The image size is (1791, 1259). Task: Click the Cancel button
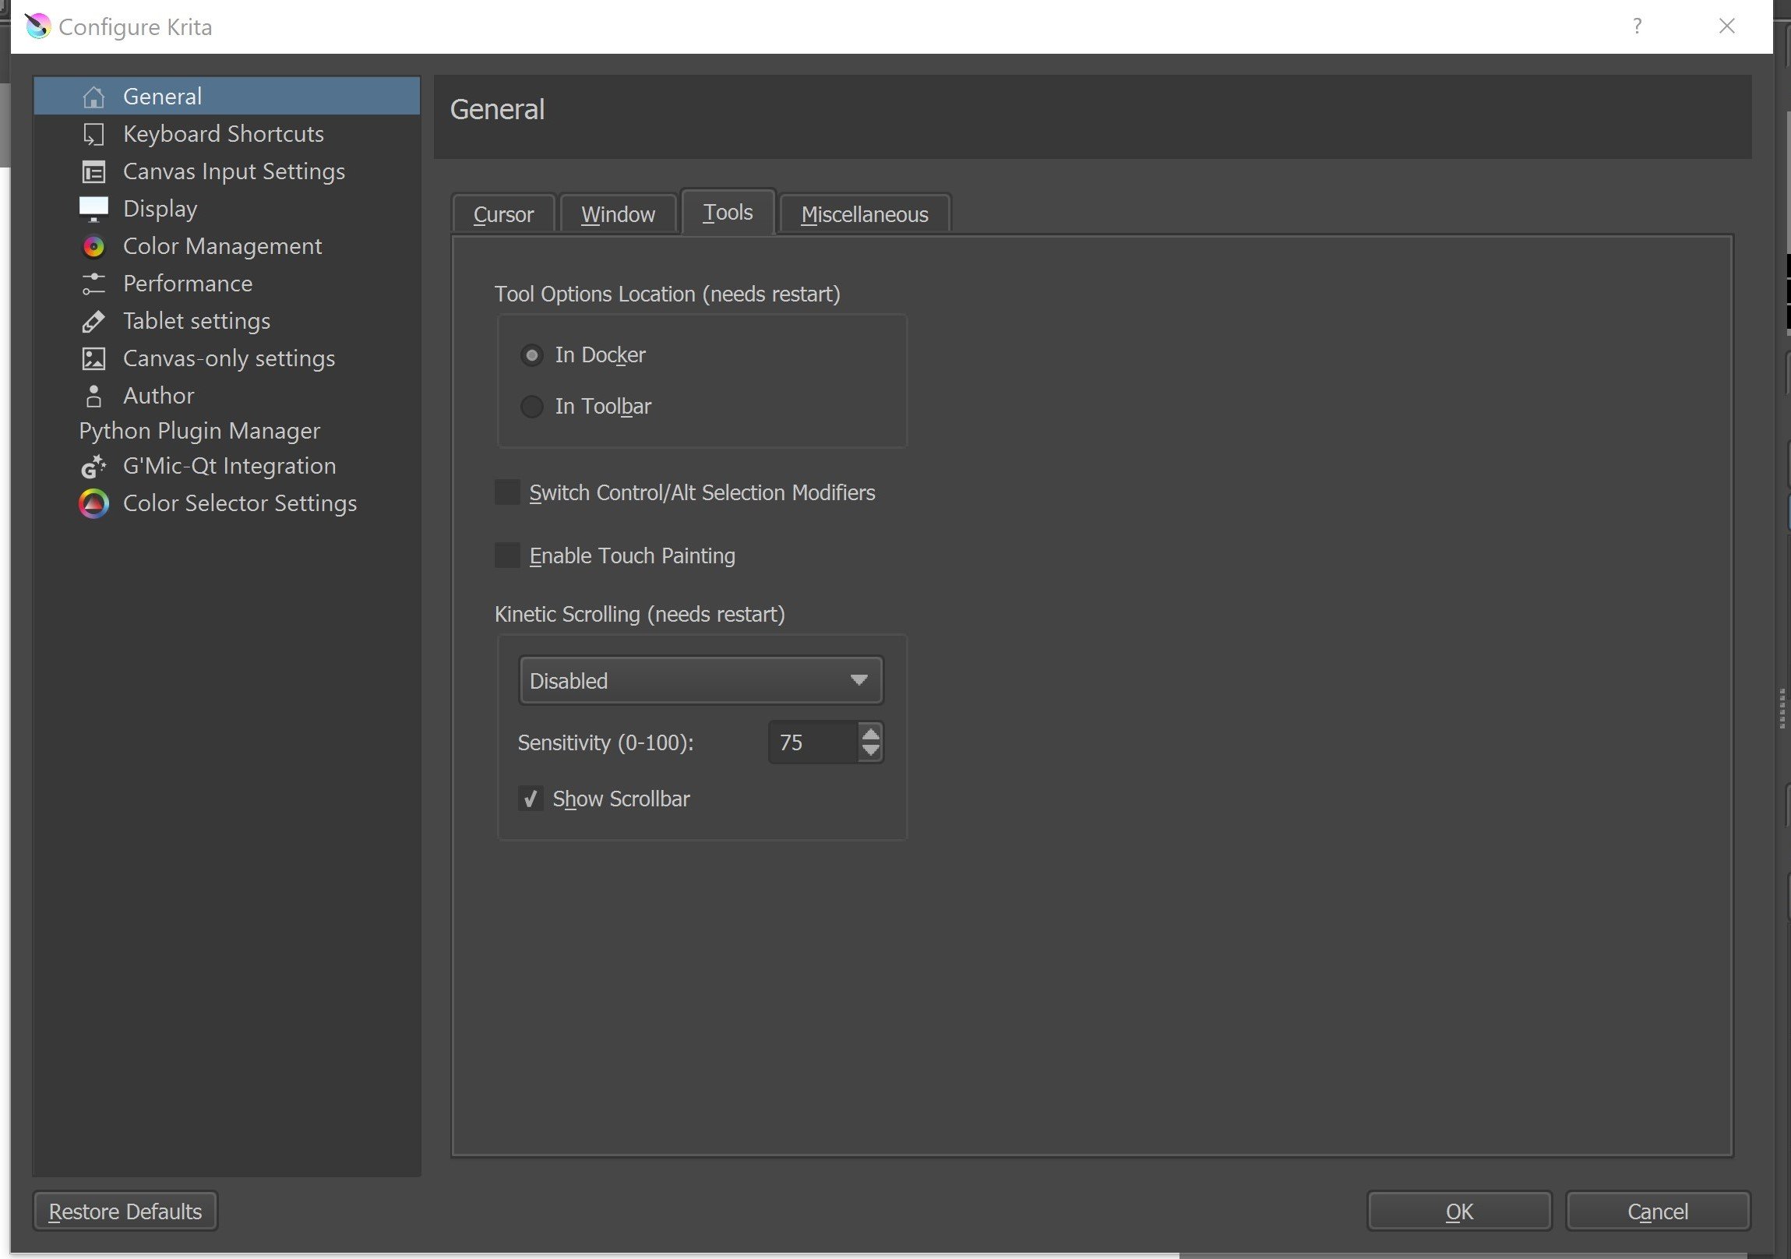1658,1211
